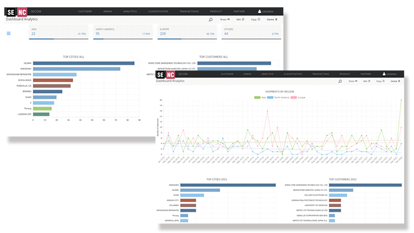Open the Customer menu in the back window
Image resolution: width=414 pixels, height=233 pixels.
[x=85, y=12]
